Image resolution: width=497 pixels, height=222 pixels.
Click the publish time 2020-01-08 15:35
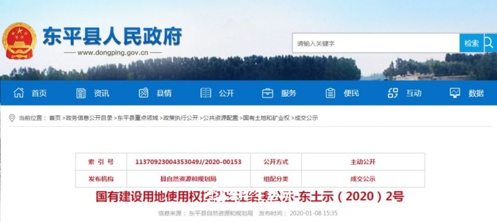(x=313, y=213)
